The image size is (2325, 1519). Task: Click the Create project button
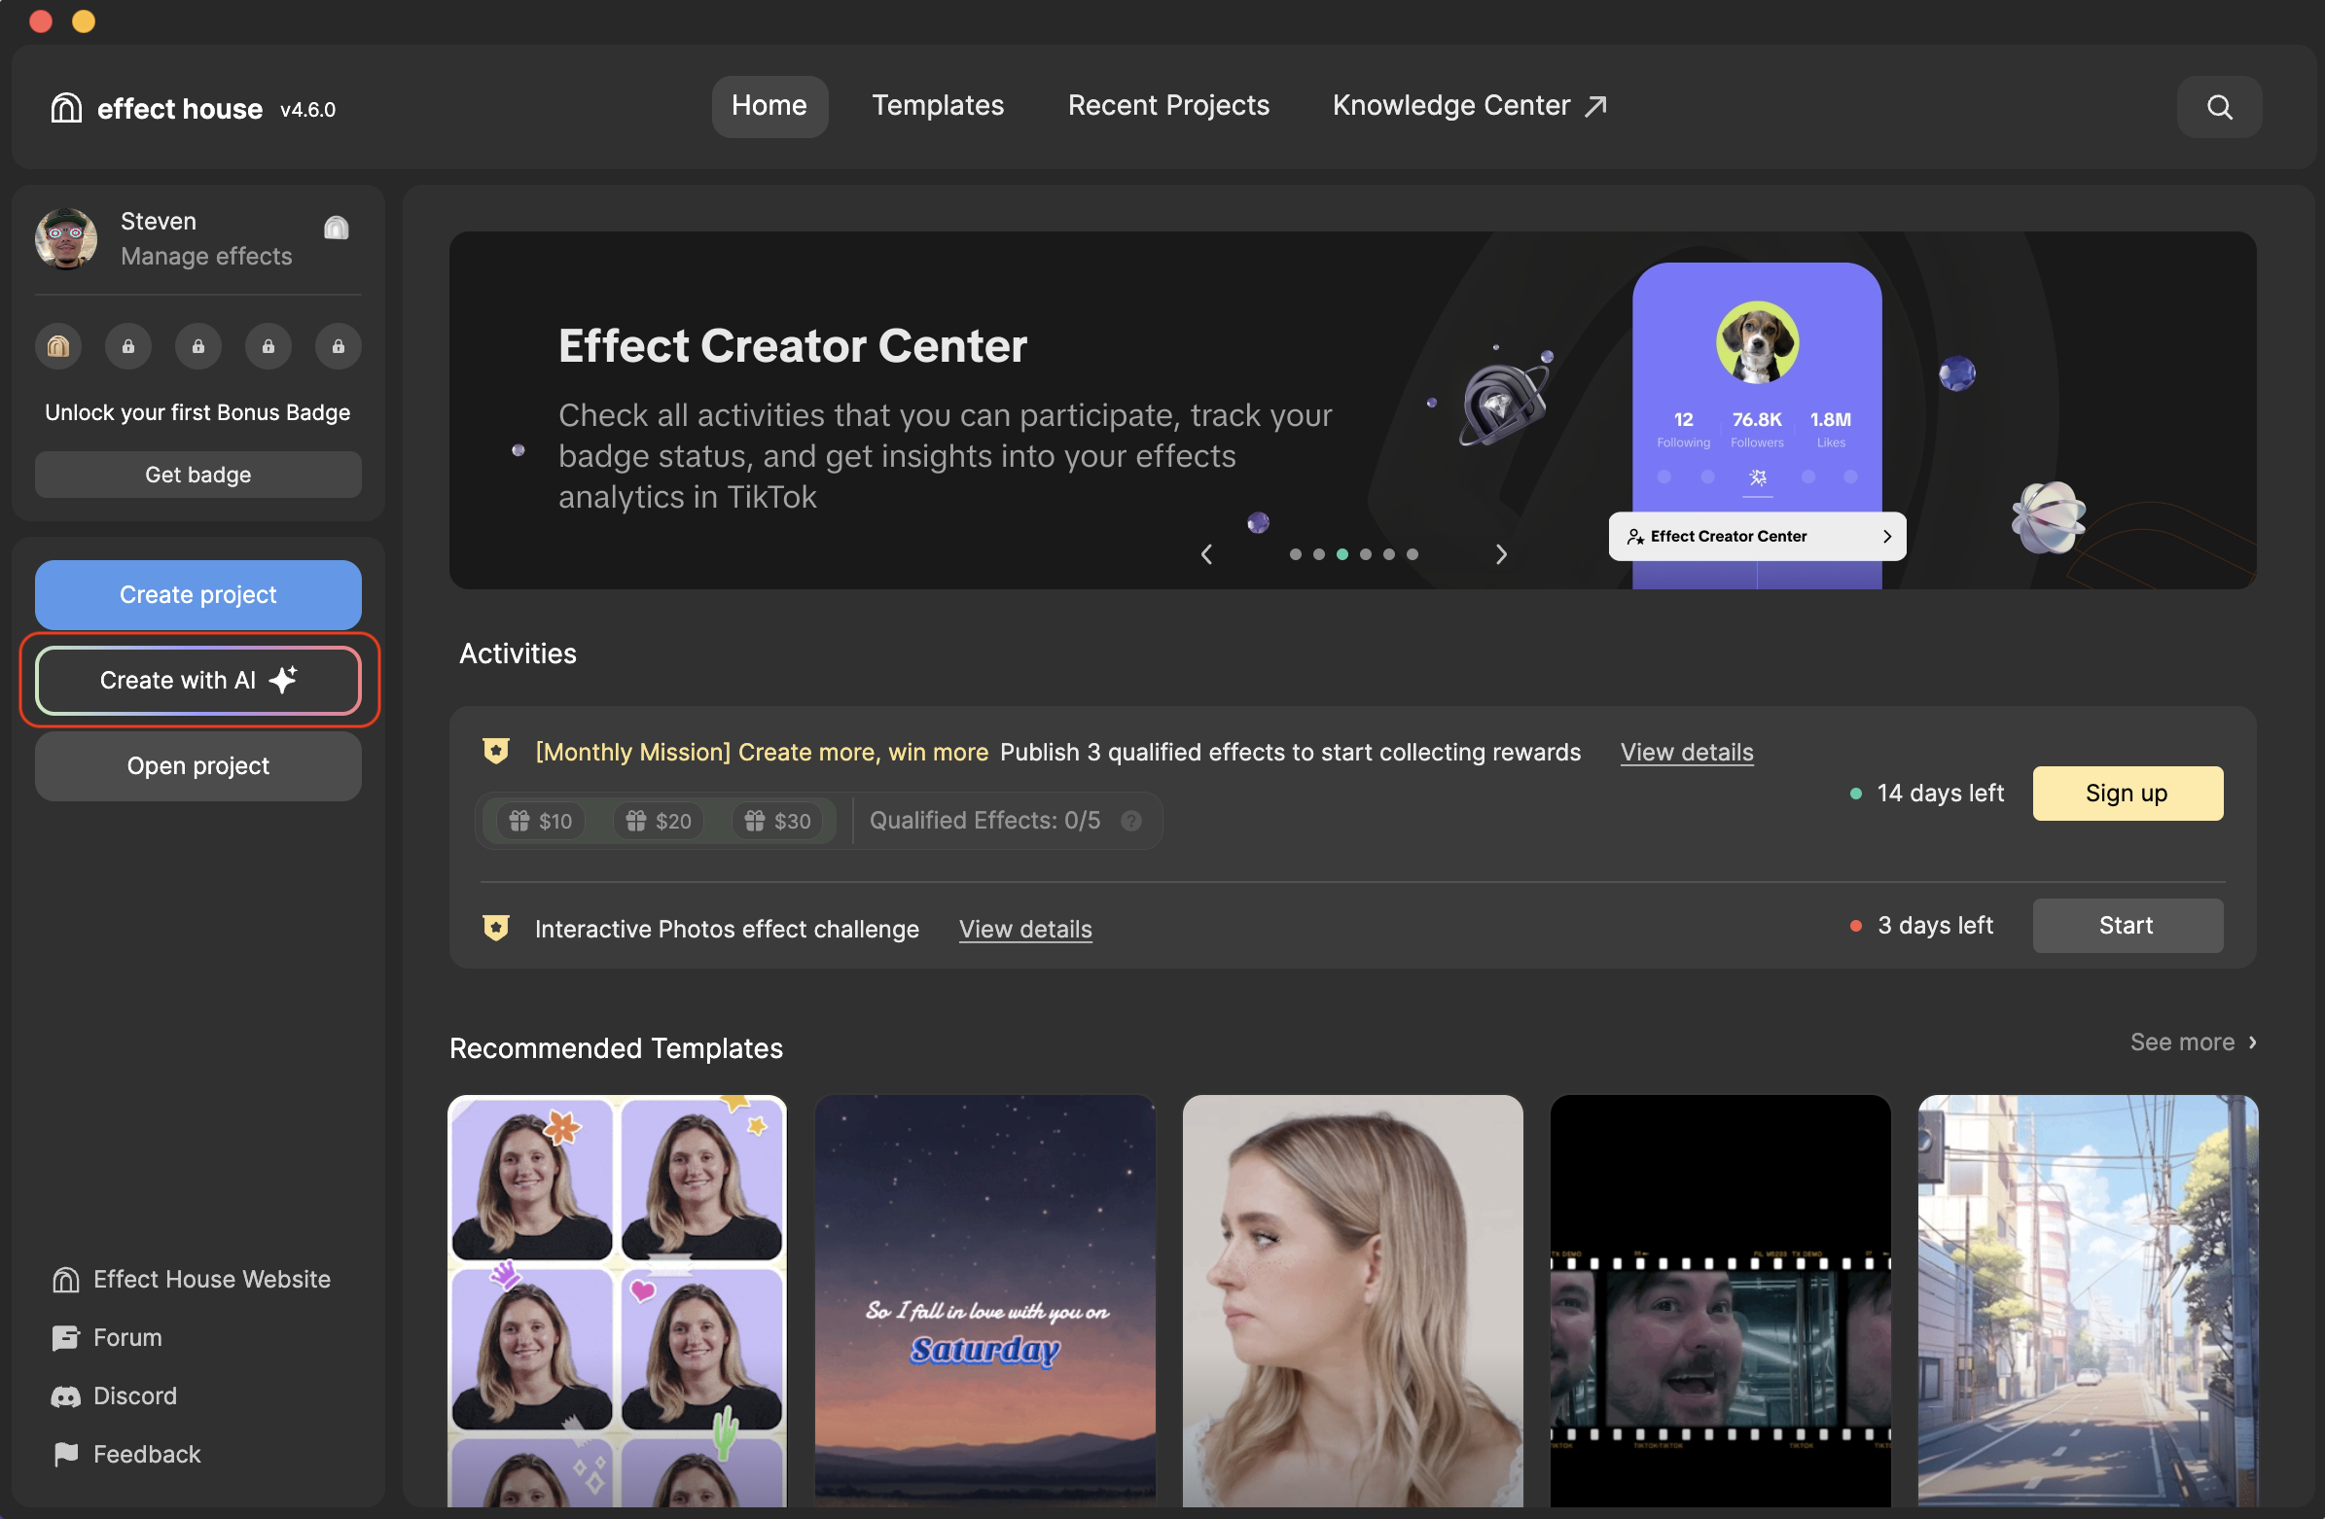point(198,594)
